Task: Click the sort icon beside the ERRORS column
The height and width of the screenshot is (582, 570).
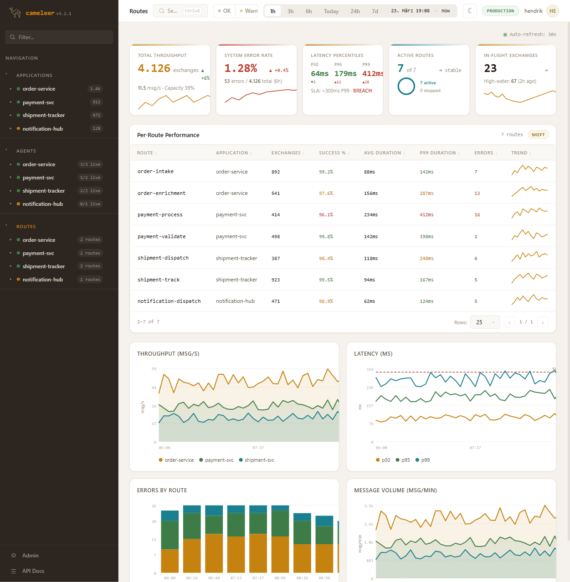Action: tap(496, 153)
